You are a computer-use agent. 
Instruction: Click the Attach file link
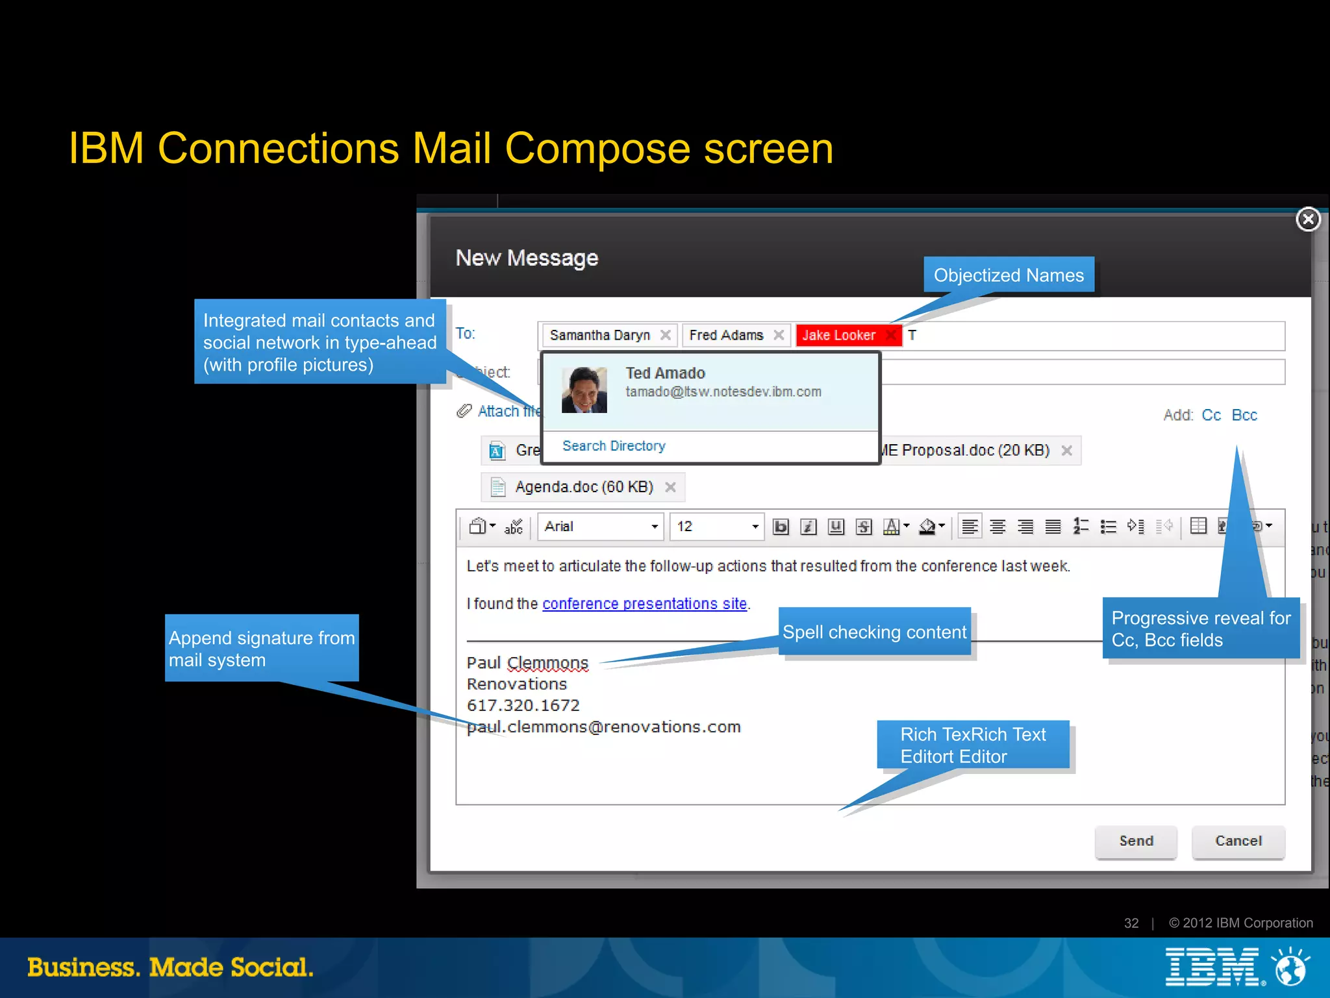point(509,411)
